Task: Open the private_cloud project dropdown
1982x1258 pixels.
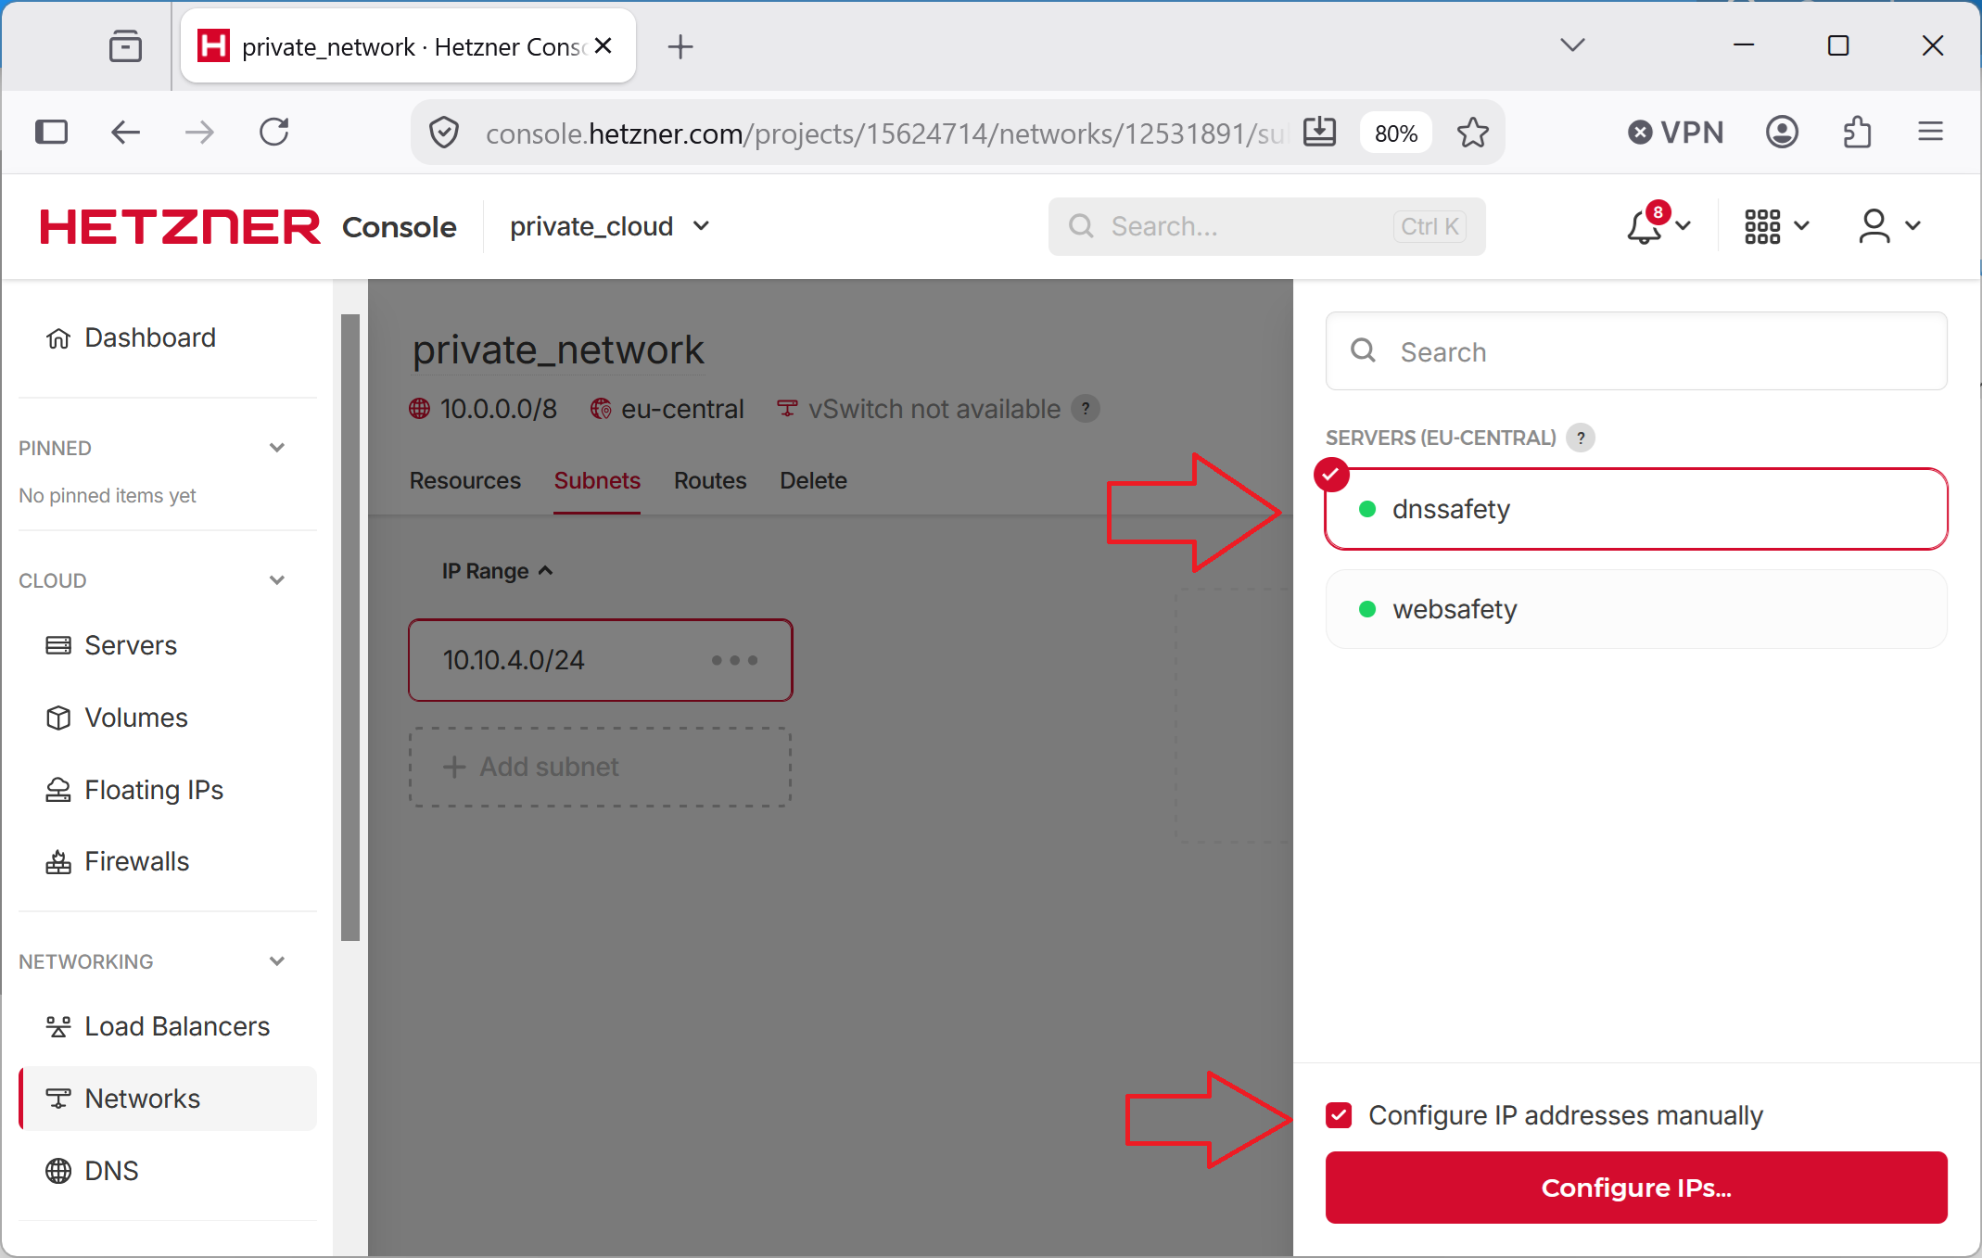Action: tap(609, 226)
